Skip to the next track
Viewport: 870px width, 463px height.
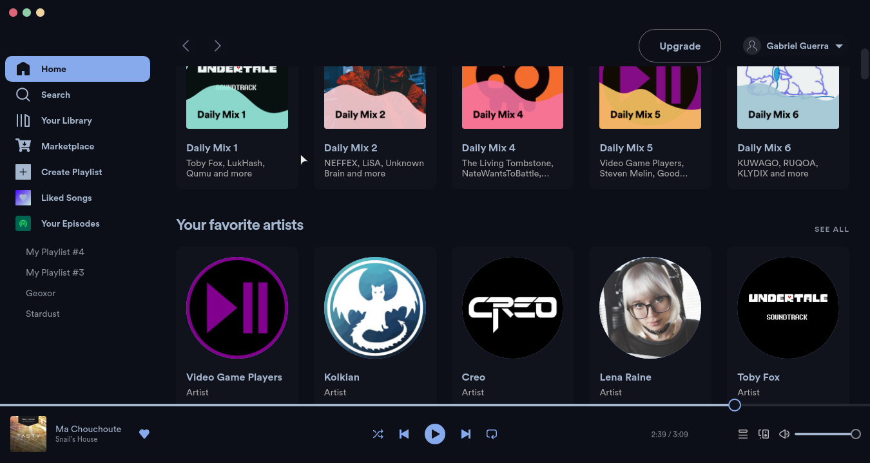click(466, 434)
